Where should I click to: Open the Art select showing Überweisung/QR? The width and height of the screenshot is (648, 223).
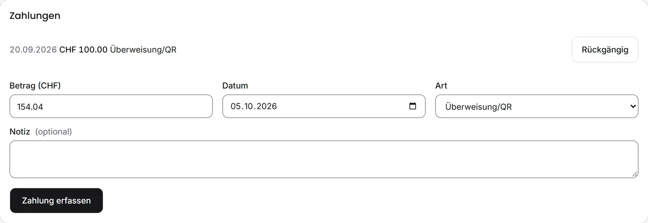point(536,106)
